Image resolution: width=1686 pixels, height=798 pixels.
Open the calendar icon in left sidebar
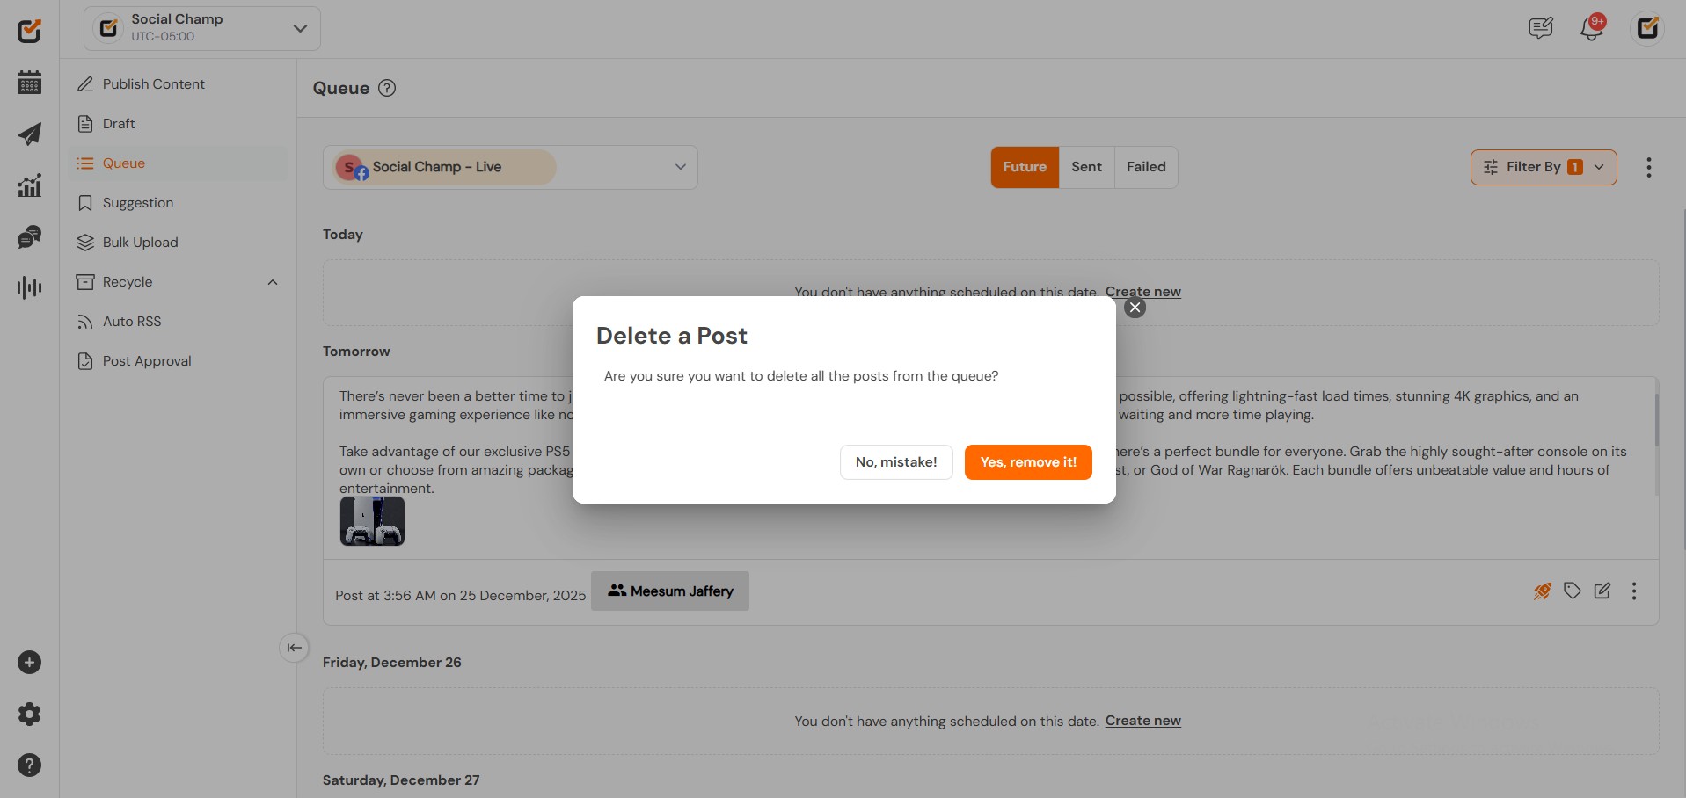tap(29, 83)
